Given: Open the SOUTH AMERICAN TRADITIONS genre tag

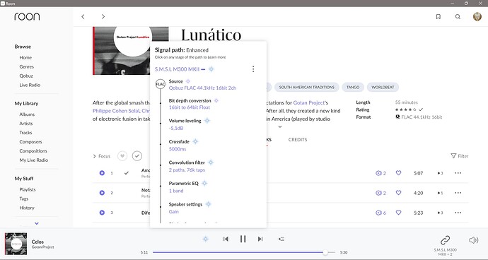Looking at the screenshot, I should 306,87.
